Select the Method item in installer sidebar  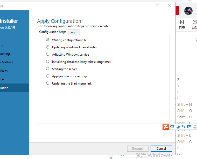click(15, 62)
